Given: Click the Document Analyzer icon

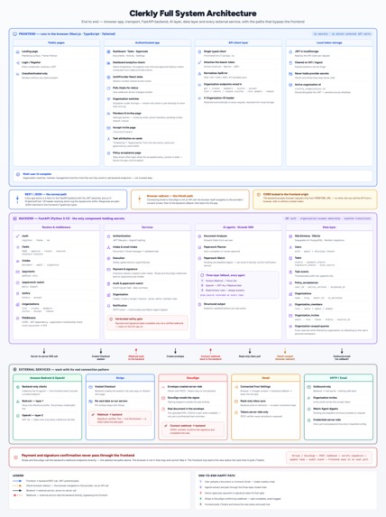Looking at the screenshot, I should (199, 236).
